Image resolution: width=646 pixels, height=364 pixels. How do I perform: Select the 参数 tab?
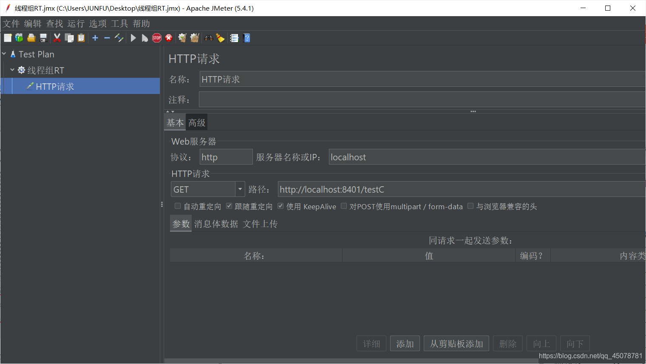181,224
